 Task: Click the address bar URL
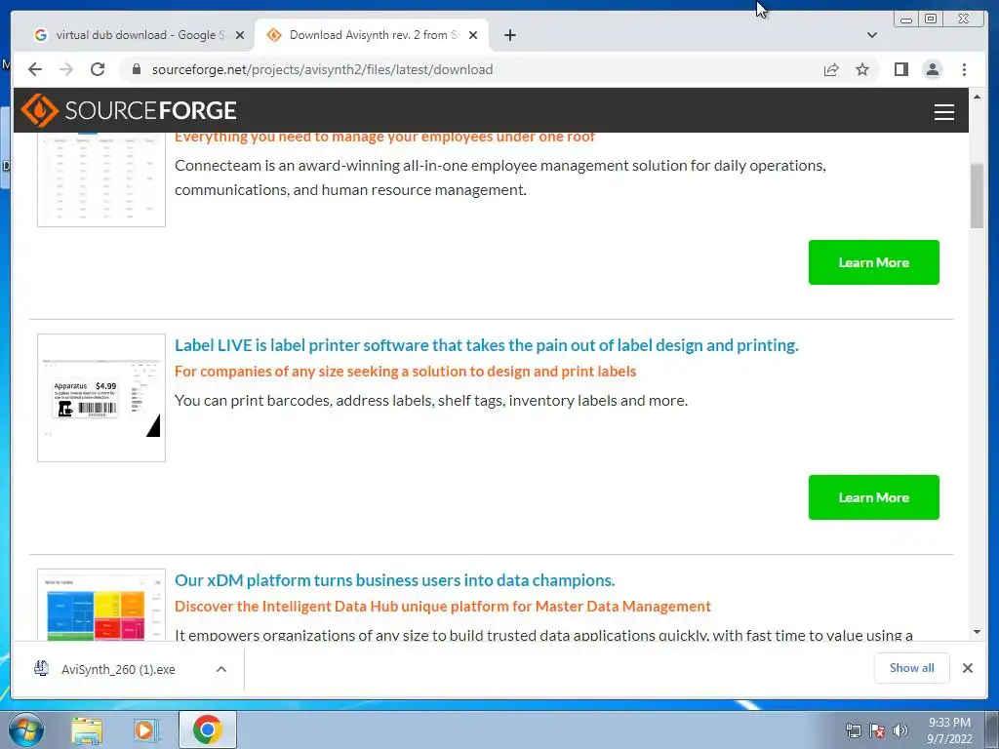(x=322, y=69)
